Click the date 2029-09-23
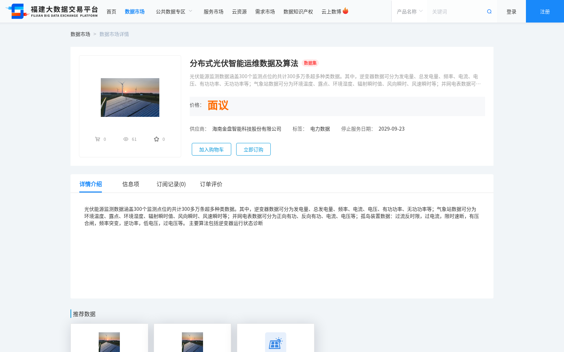Viewport: 564px width, 352px height. point(392,129)
